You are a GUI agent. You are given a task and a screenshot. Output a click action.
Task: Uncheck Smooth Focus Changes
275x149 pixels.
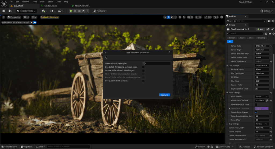tap(256, 112)
